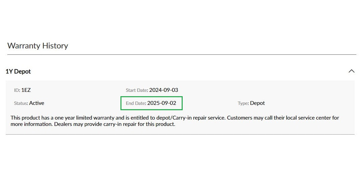
Task: Select the warranty ID value 1EZ
Action: (x=26, y=90)
